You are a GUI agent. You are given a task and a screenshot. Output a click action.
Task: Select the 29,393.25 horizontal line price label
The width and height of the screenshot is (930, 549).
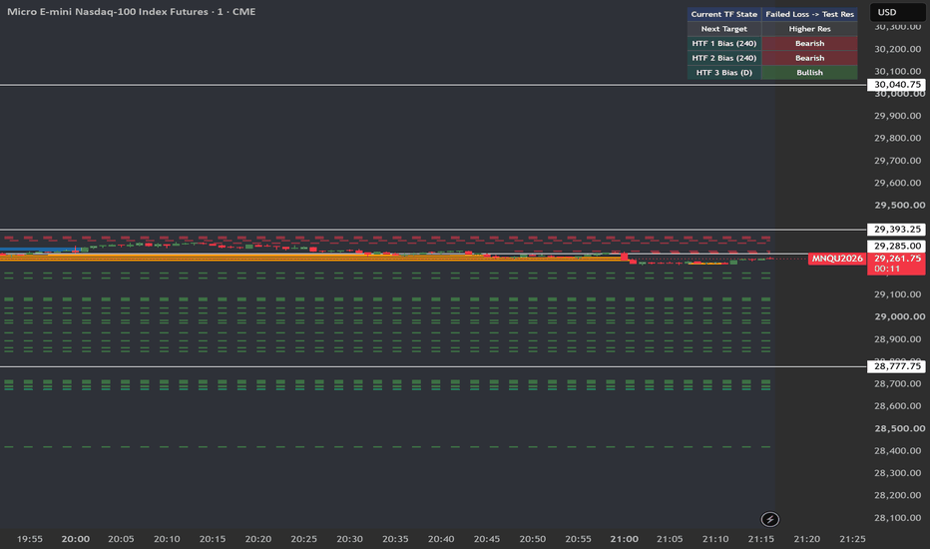point(897,230)
